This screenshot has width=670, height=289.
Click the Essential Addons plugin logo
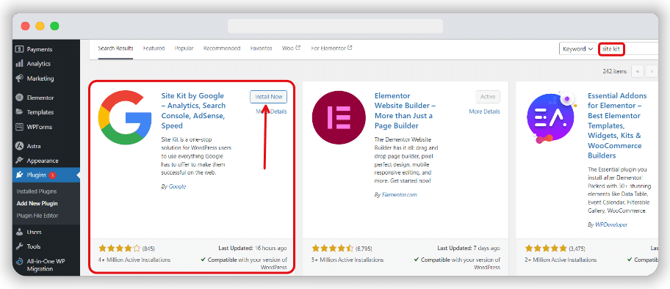point(552,117)
